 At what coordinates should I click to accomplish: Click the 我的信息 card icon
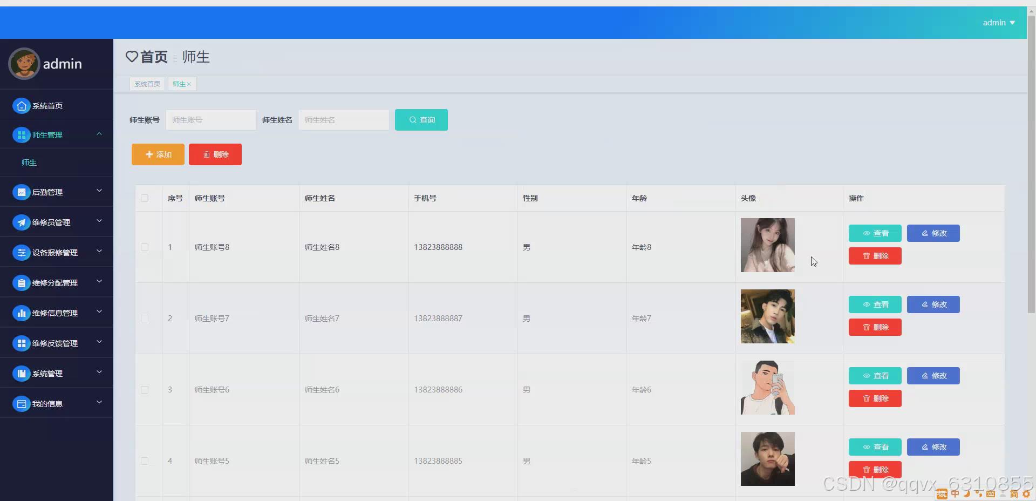pos(21,404)
